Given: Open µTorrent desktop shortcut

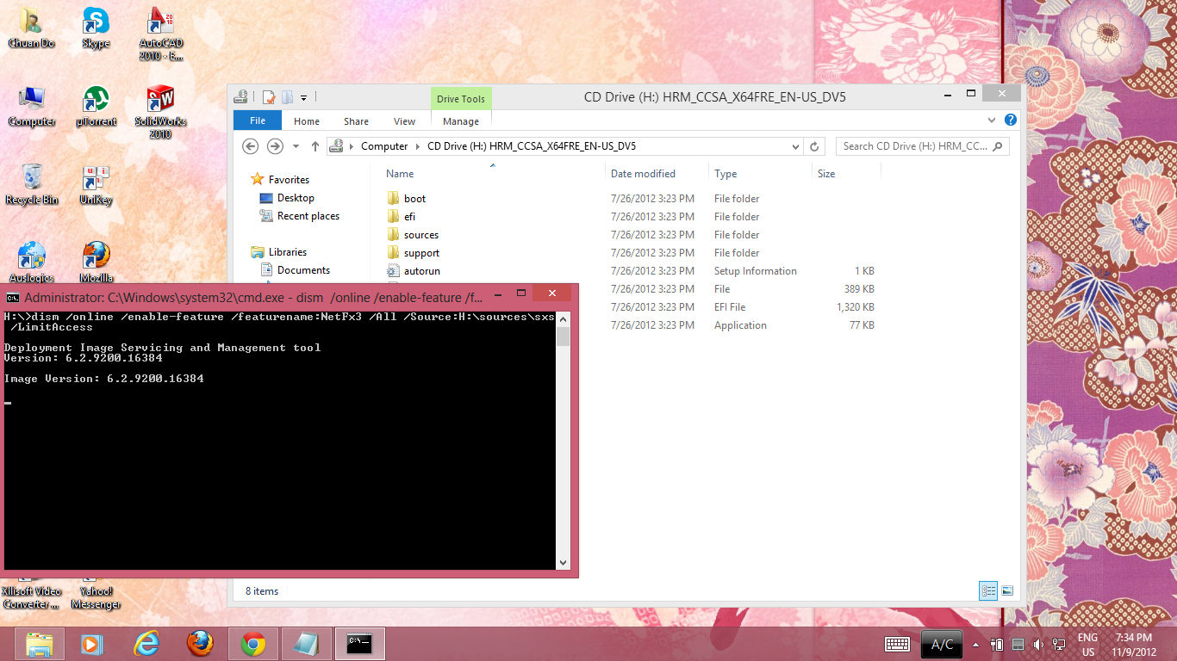Looking at the screenshot, I should point(96,107).
